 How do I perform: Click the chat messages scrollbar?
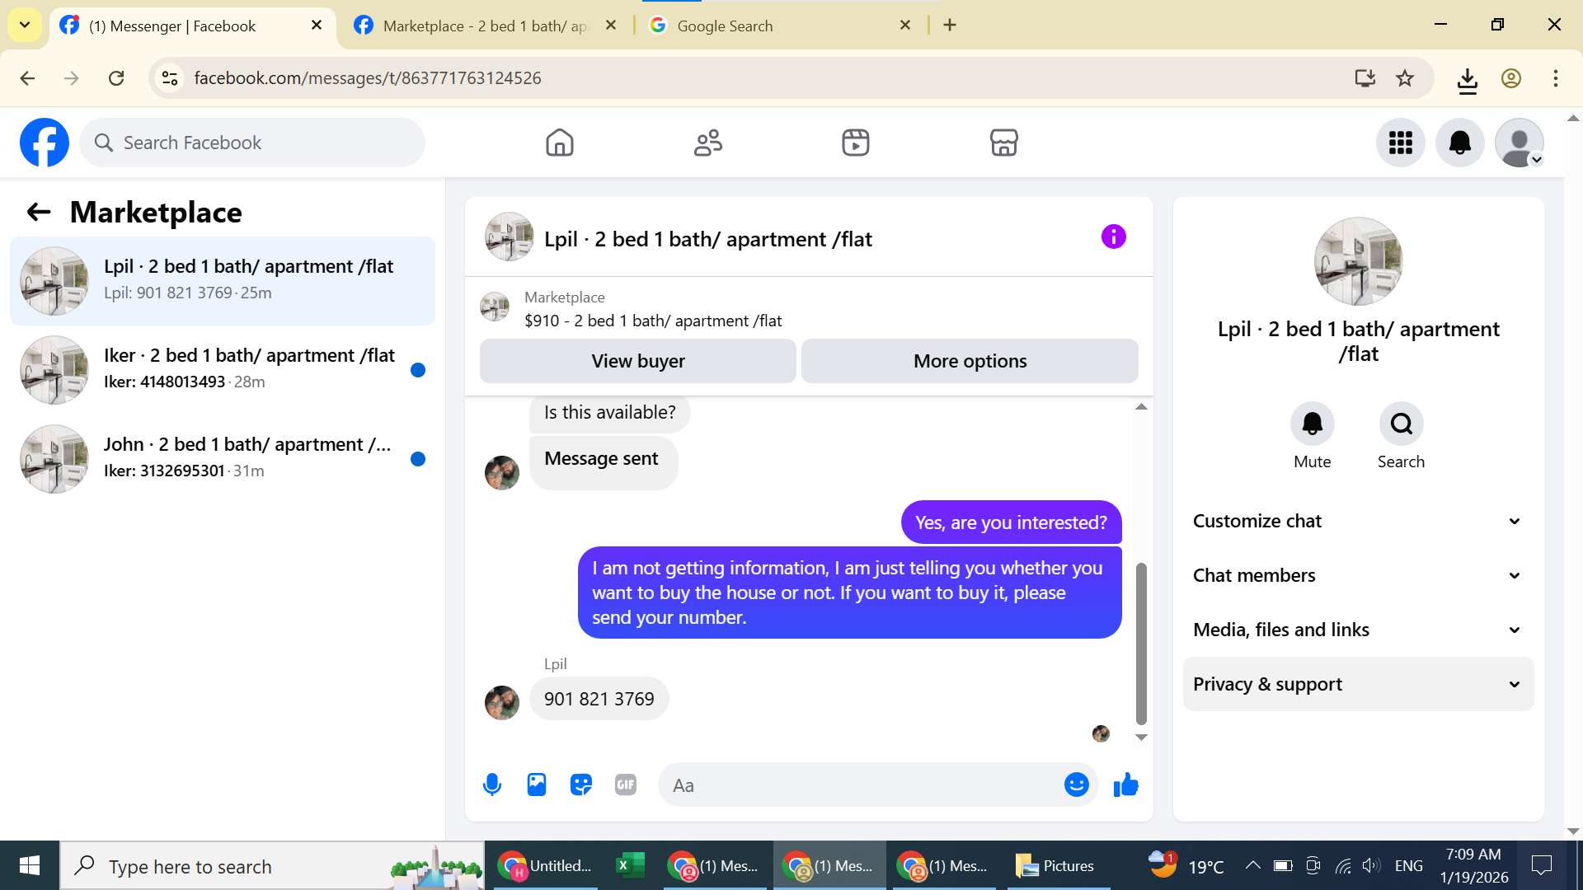(1141, 643)
